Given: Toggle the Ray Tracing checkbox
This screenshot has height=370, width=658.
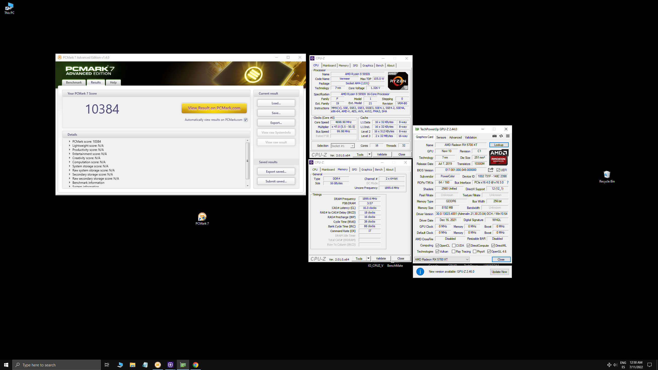Looking at the screenshot, I should coord(453,252).
